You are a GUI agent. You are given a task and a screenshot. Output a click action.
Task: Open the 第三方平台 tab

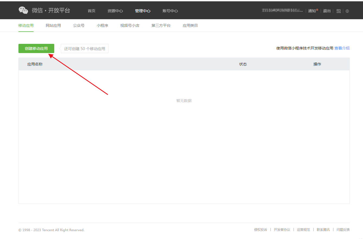pos(161,26)
